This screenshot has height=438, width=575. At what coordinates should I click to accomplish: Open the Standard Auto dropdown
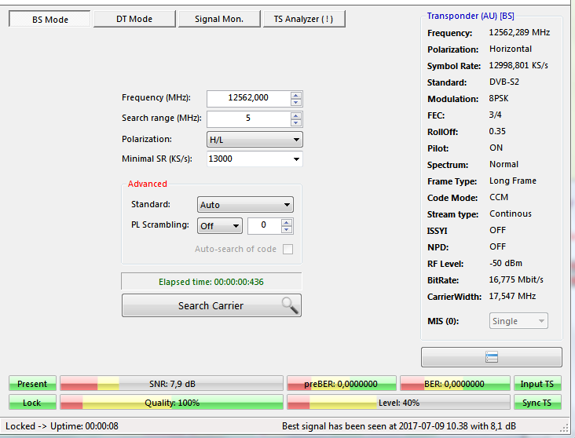pos(287,205)
